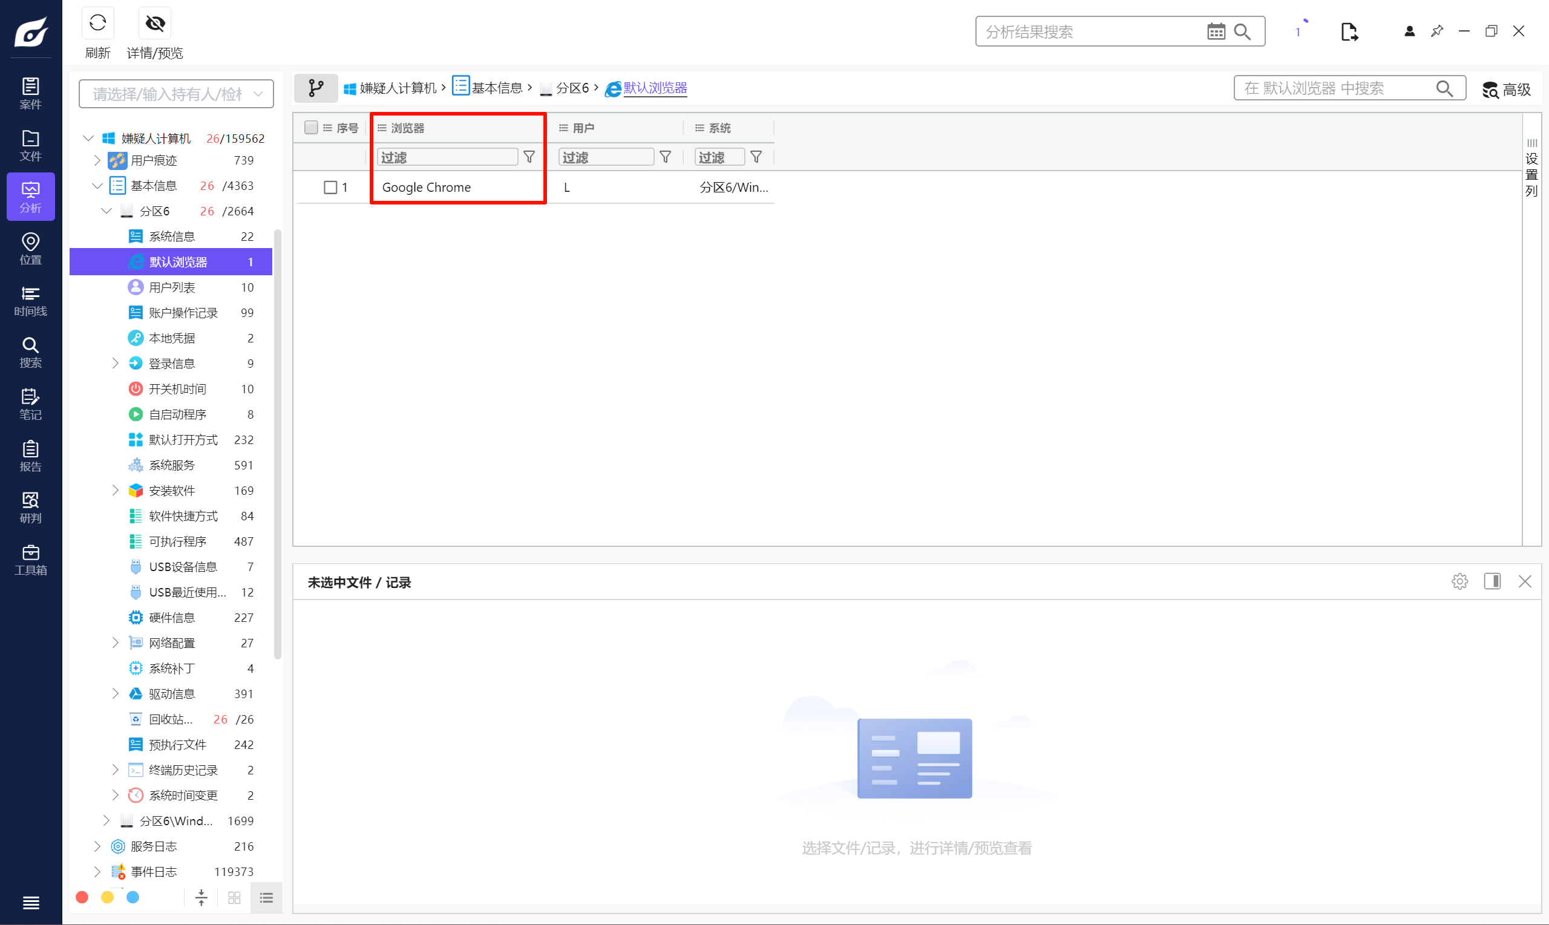Expand the 服务日志 tree node

pyautogui.click(x=97, y=846)
